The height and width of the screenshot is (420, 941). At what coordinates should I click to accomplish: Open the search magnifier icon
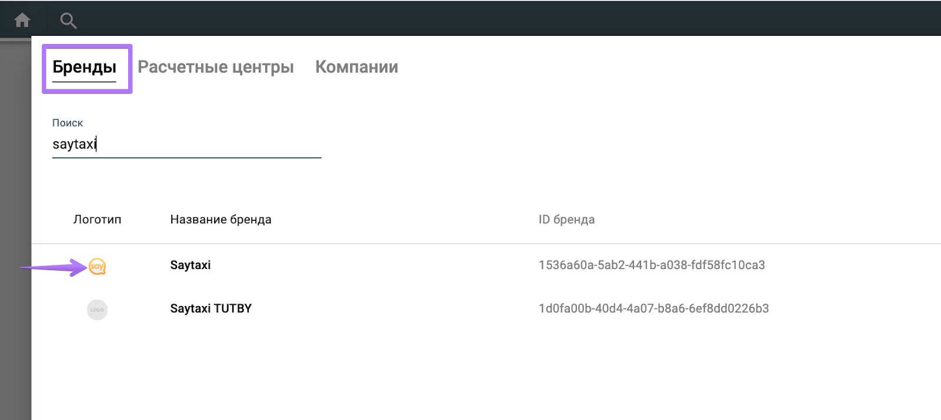[68, 21]
